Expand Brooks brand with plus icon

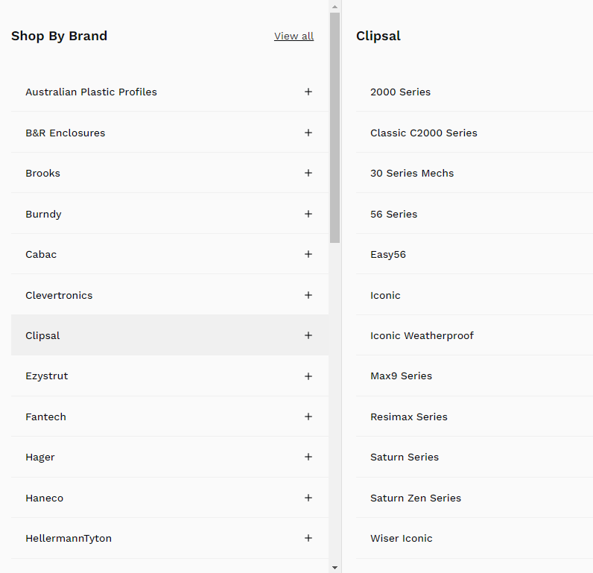click(308, 173)
